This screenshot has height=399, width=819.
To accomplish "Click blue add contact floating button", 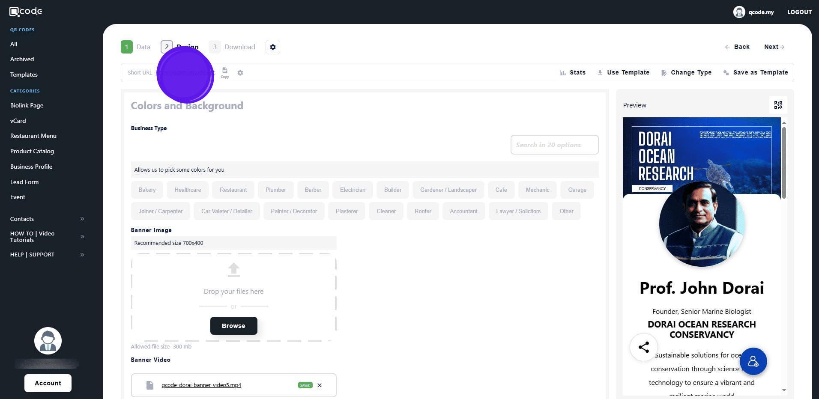I will click(x=753, y=362).
